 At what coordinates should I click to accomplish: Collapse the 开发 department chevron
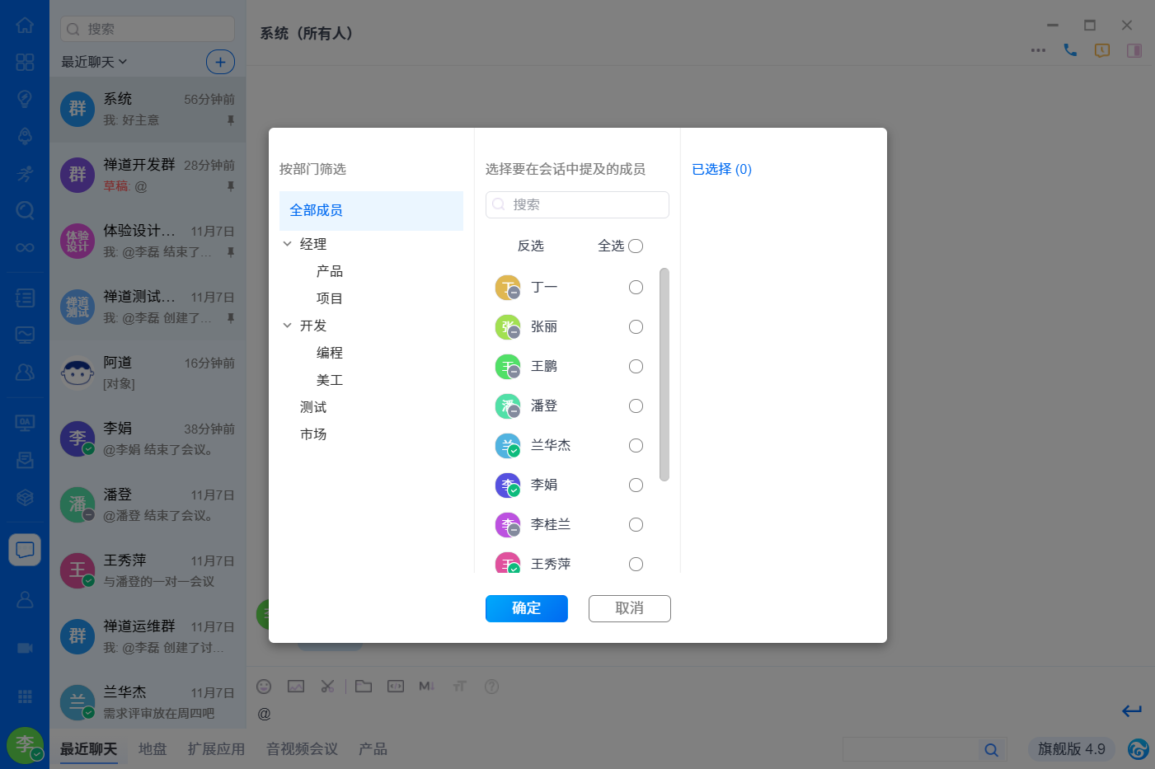coord(287,326)
